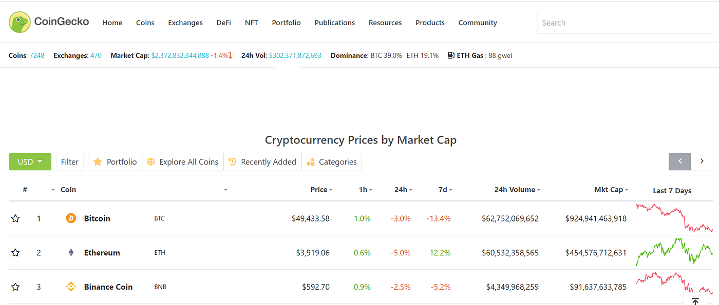Click the BNB ticker label
This screenshot has width=719, height=305.
pos(160,287)
